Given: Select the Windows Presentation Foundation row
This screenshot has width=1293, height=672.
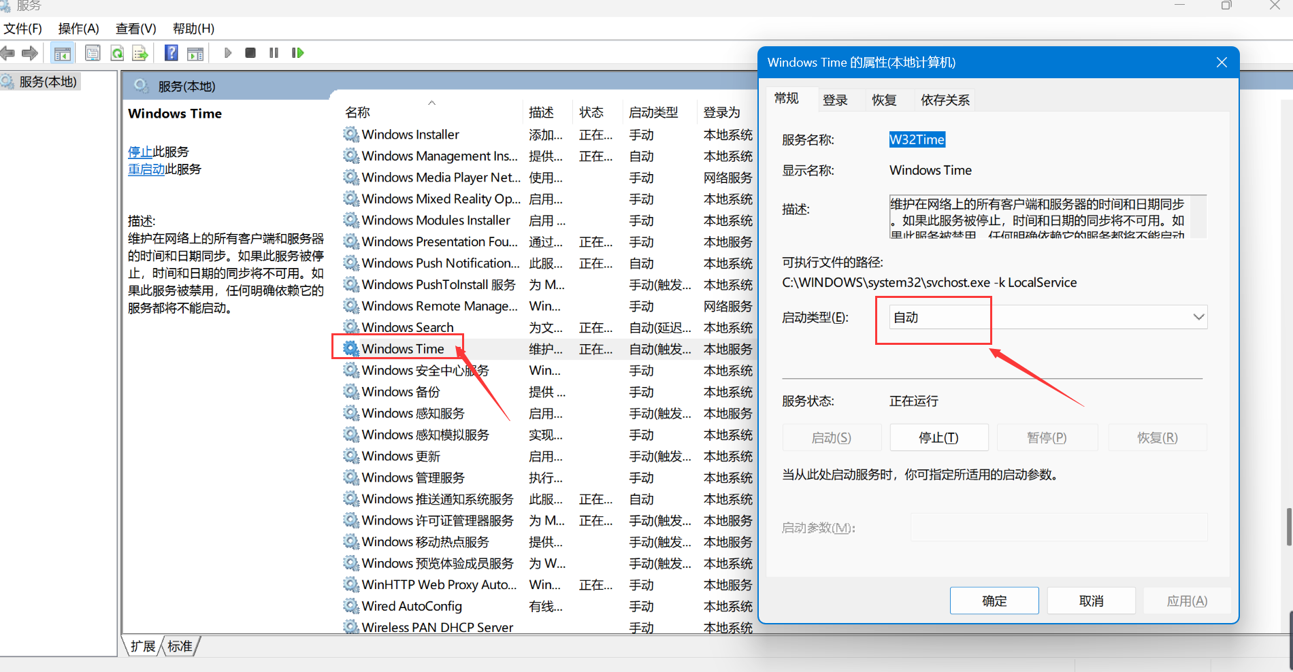Looking at the screenshot, I should (548, 241).
